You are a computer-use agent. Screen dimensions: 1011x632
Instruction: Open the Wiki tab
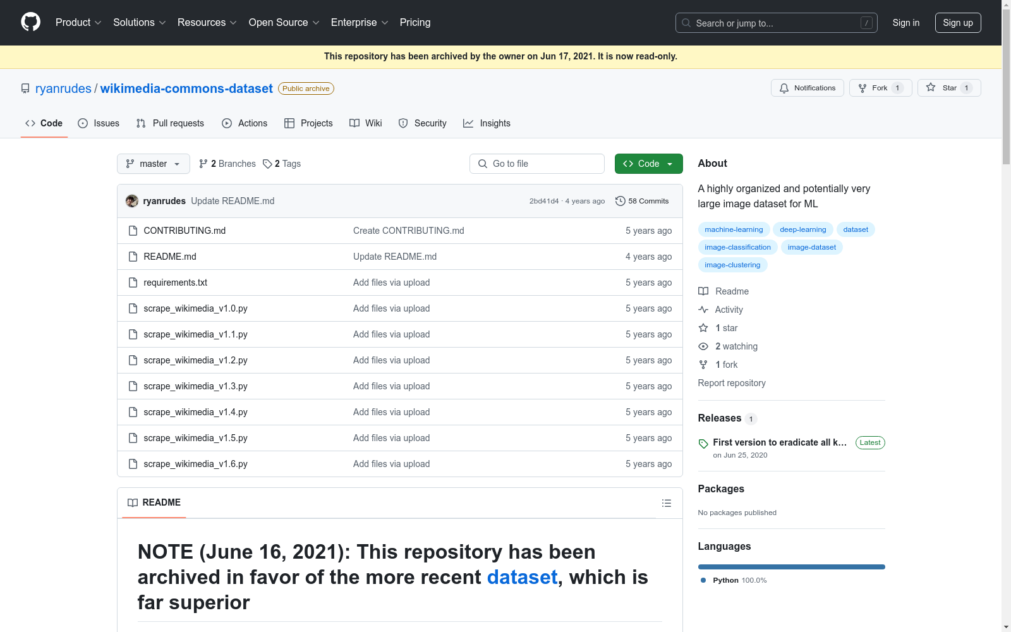pyautogui.click(x=366, y=123)
